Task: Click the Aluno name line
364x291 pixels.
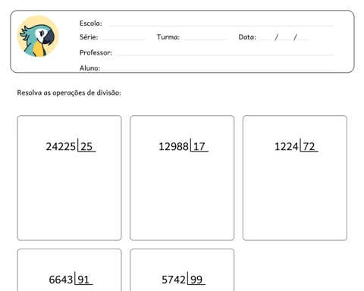Action: (218, 70)
